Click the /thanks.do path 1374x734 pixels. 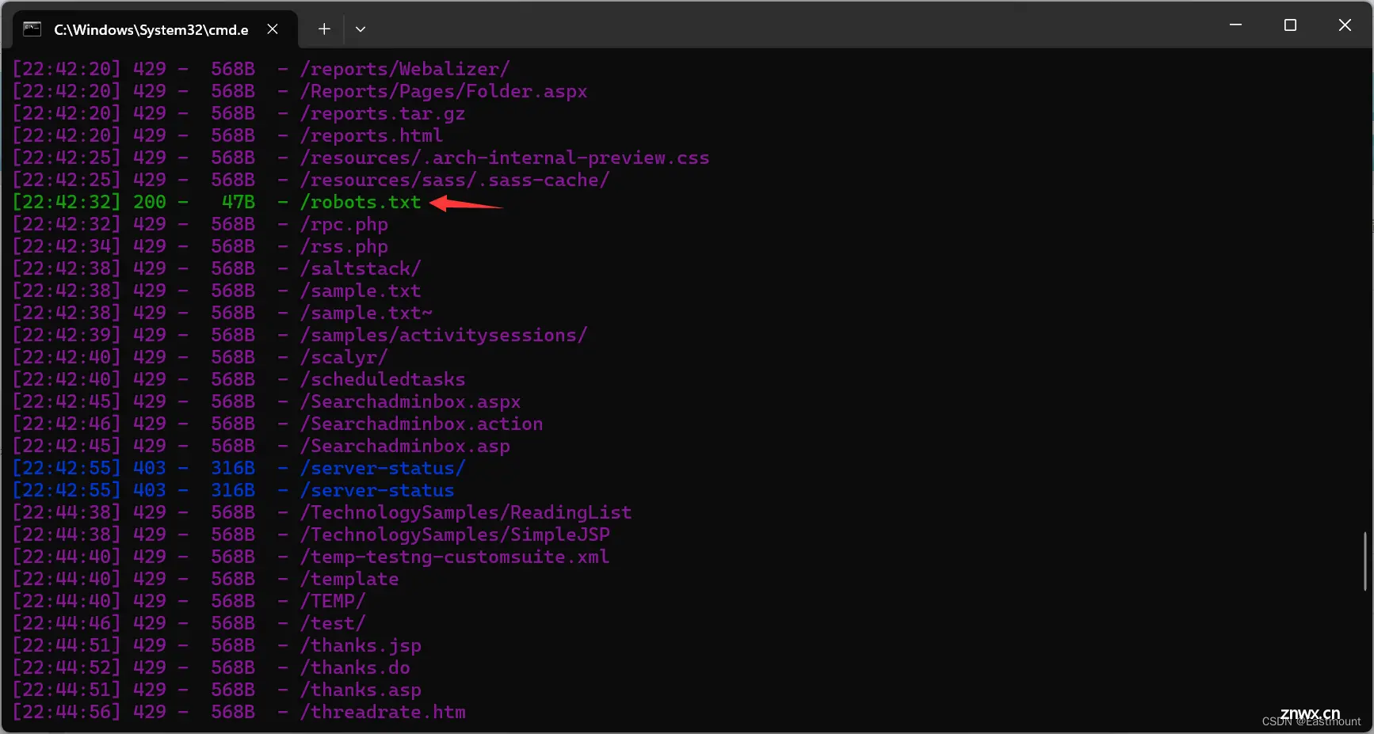355,668
